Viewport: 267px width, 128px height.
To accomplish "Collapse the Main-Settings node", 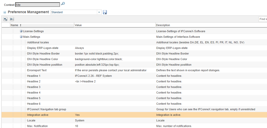I will (x=21, y=37).
